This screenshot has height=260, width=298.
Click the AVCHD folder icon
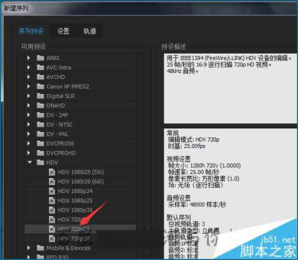point(41,77)
